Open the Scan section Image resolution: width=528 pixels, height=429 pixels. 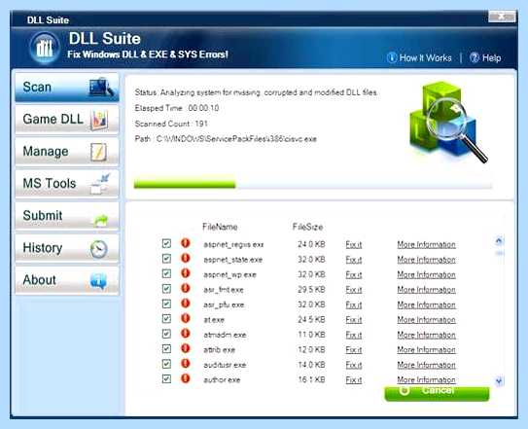pos(67,88)
